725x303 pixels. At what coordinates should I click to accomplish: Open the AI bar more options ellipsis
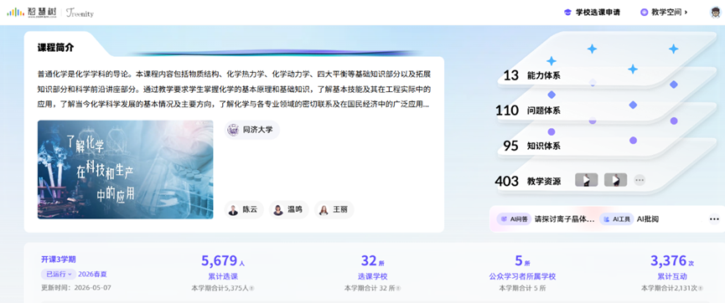tap(714, 219)
